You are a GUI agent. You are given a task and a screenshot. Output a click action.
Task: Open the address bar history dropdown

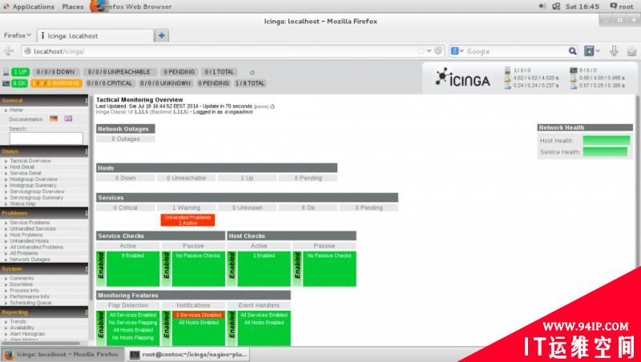pyautogui.click(x=429, y=51)
